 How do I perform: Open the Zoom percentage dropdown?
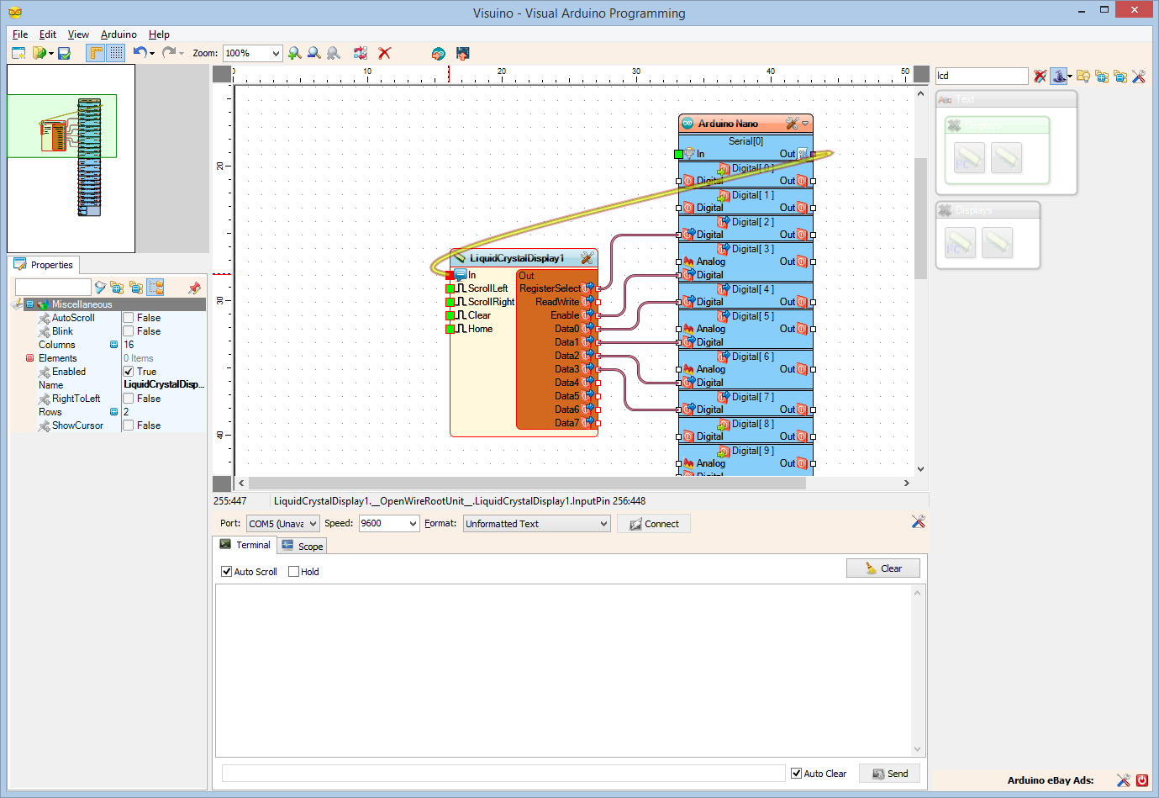pyautogui.click(x=275, y=53)
